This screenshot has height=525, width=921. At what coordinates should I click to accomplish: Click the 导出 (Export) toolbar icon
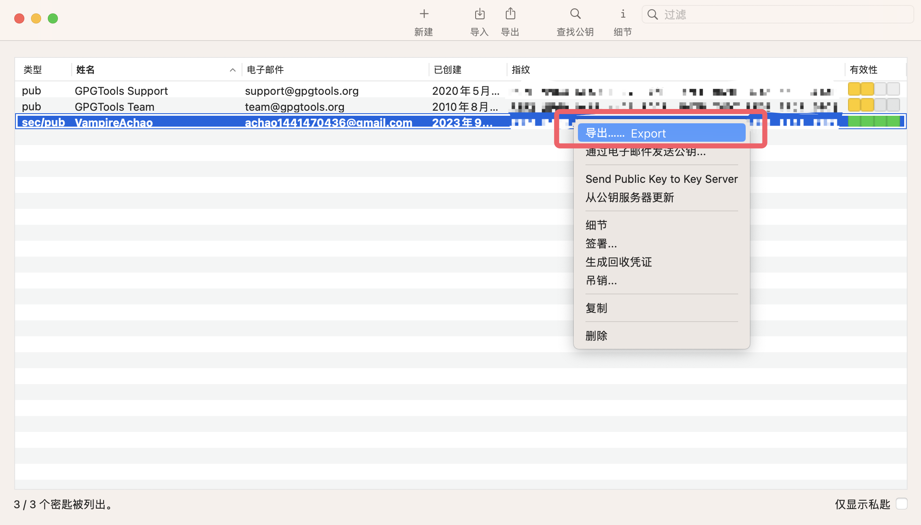click(510, 14)
